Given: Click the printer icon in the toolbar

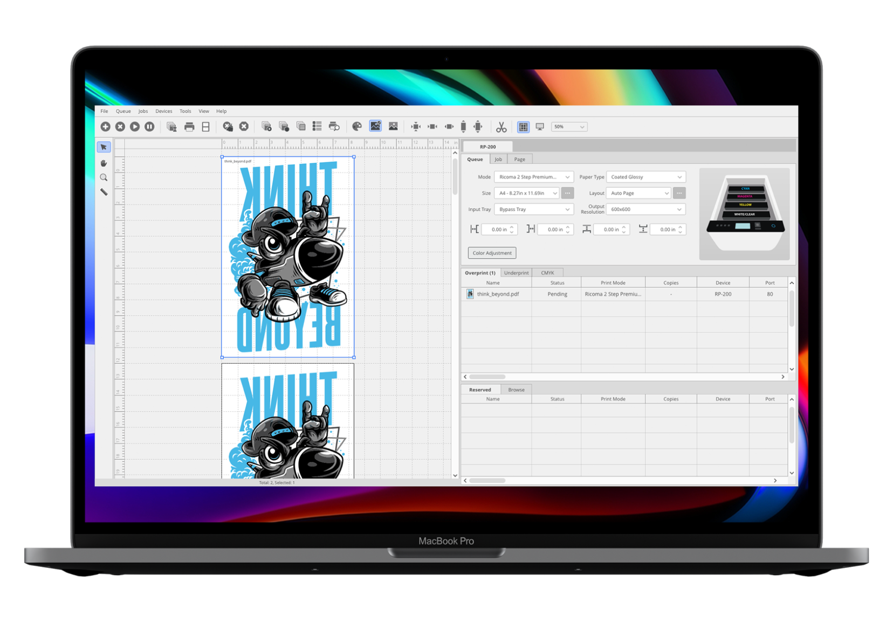Looking at the screenshot, I should click(x=189, y=127).
